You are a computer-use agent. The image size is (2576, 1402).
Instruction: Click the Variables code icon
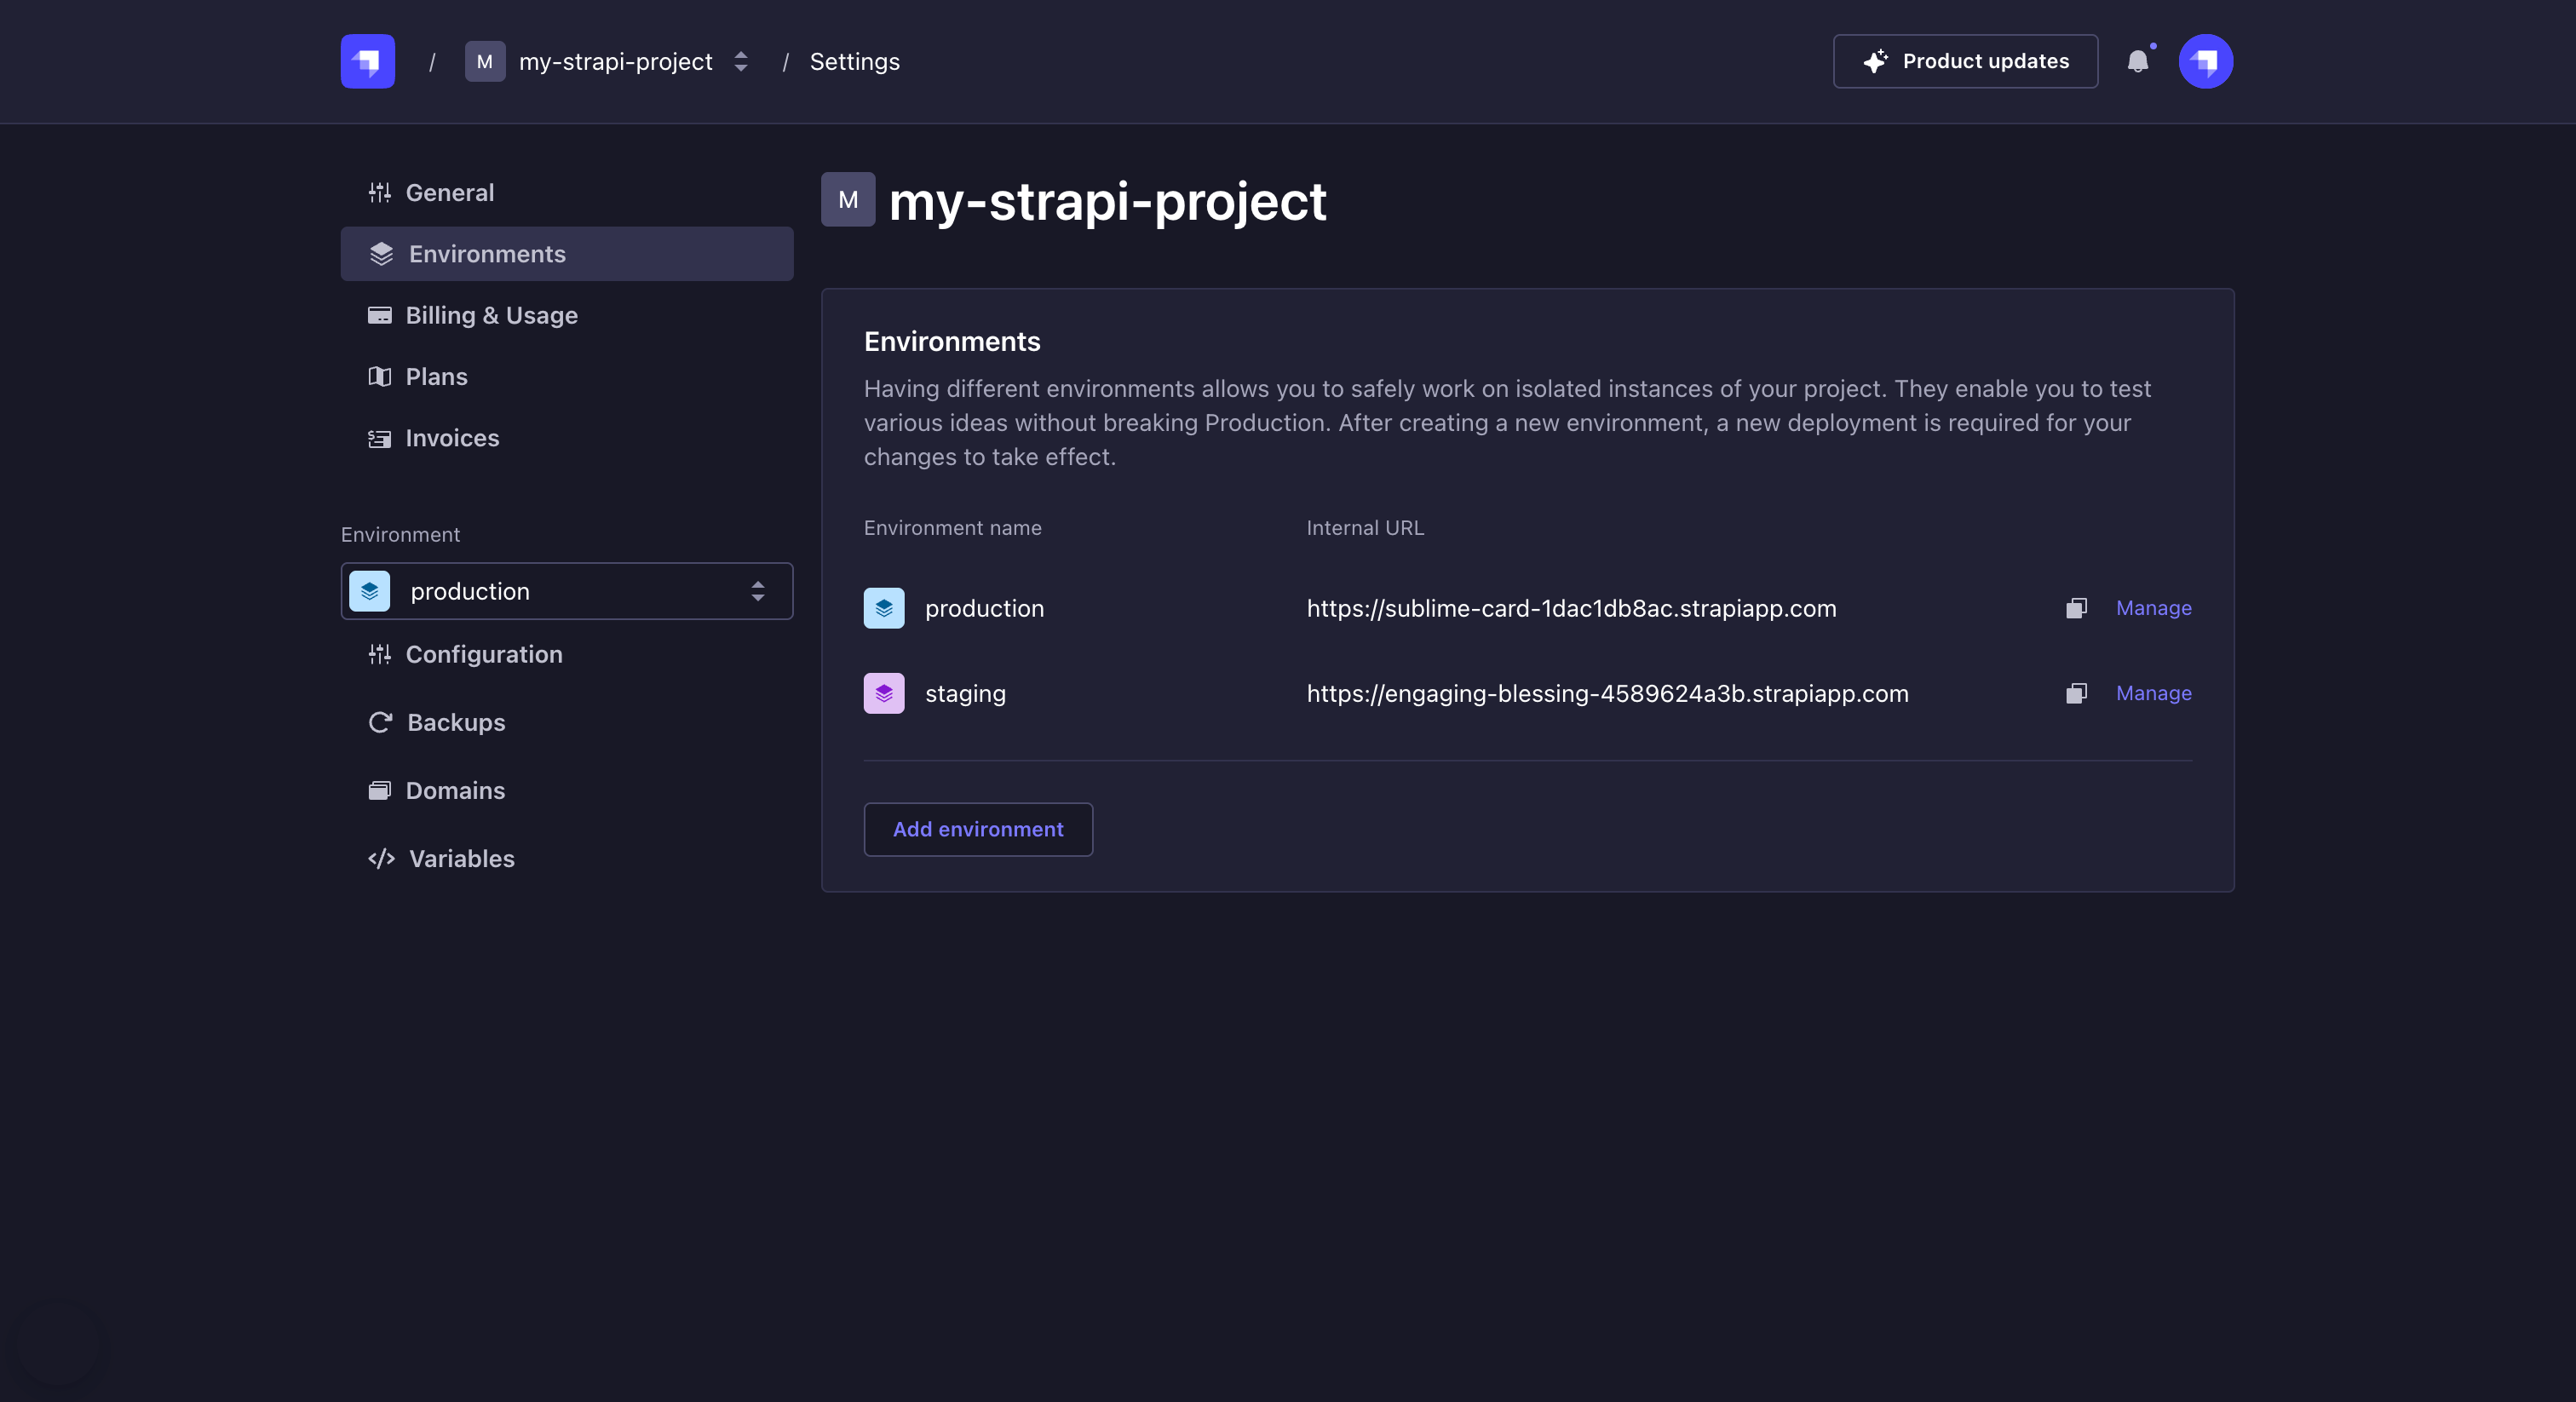[x=381, y=859]
